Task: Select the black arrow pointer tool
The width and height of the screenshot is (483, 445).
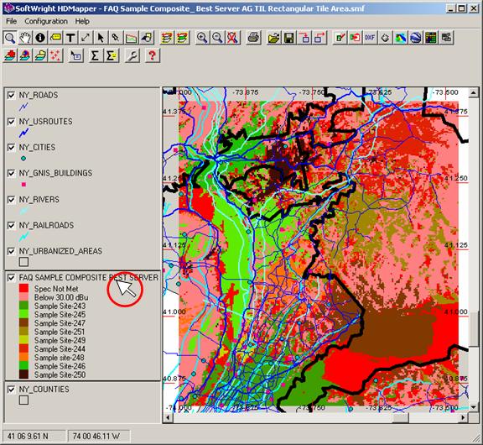Action: tap(101, 38)
